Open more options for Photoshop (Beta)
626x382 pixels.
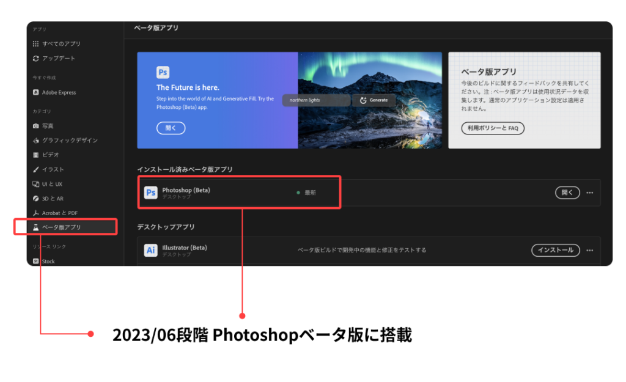[590, 193]
